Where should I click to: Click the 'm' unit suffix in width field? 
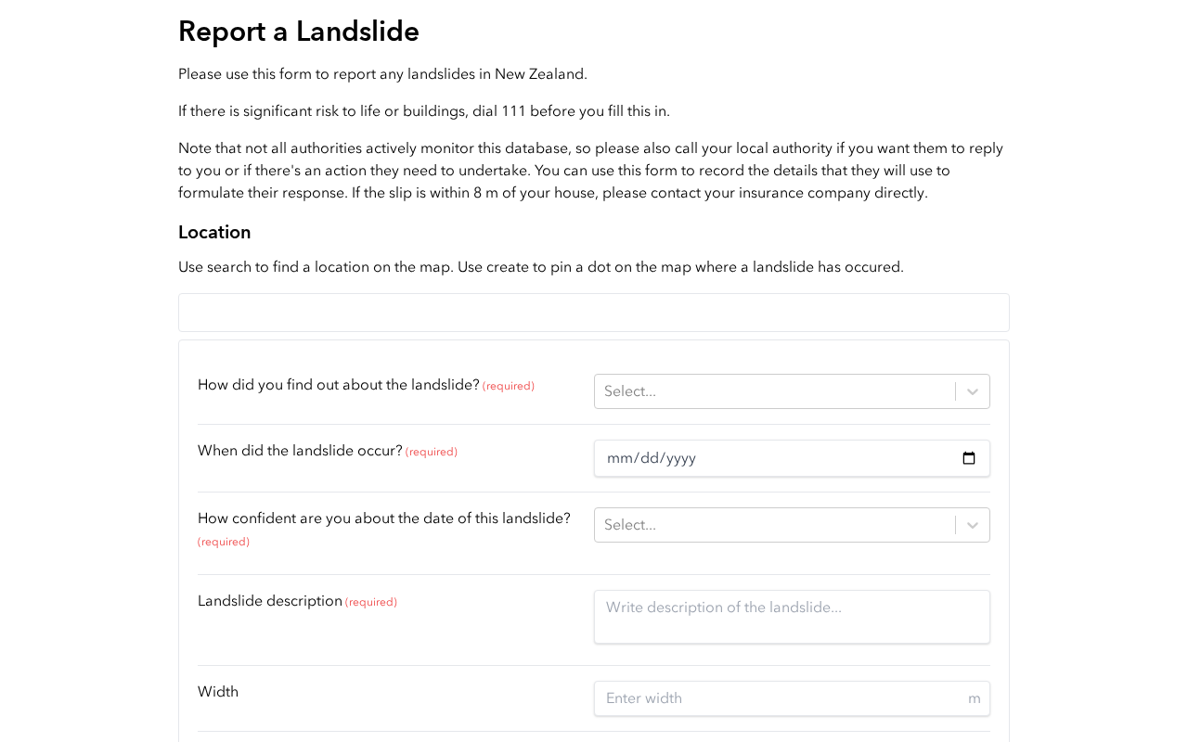pos(975,698)
